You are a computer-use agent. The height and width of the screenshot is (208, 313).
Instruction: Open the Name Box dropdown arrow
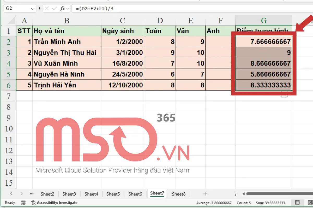pos(32,8)
